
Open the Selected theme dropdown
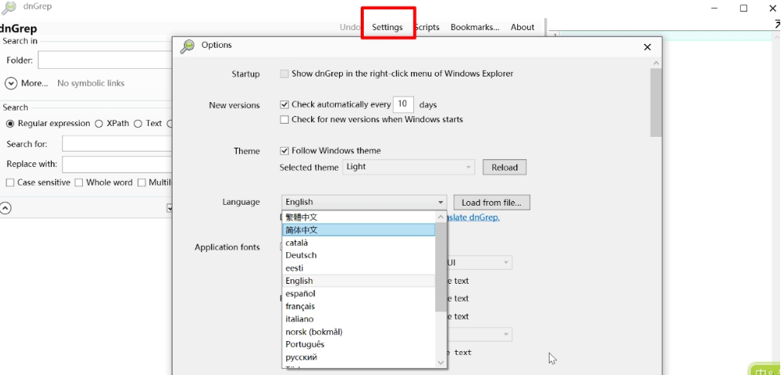click(x=409, y=167)
